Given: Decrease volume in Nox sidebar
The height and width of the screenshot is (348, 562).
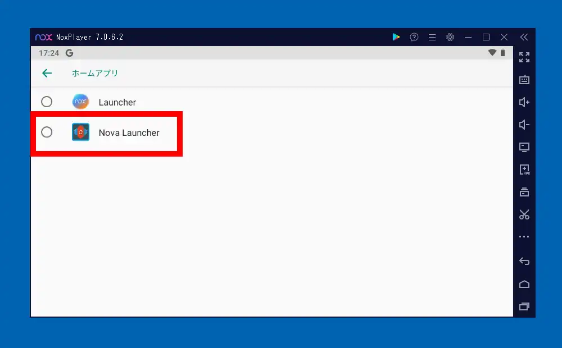Looking at the screenshot, I should click(x=524, y=125).
